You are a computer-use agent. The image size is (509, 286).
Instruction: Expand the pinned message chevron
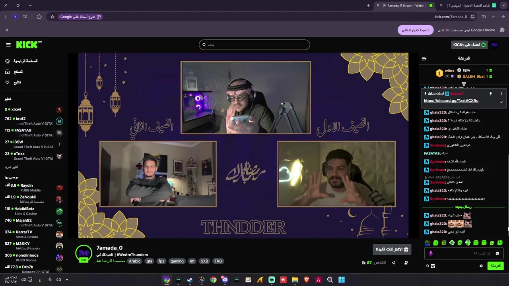click(x=501, y=102)
